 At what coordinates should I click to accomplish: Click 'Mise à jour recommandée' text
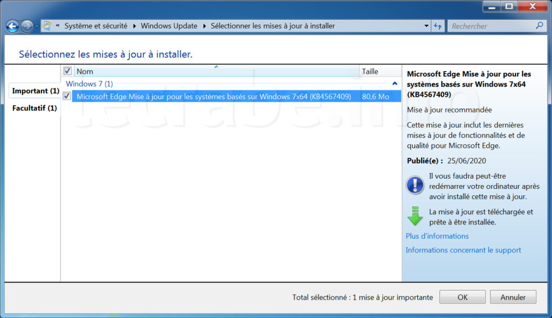tap(449, 110)
